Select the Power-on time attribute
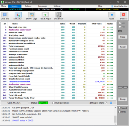Viewport: 129px width, 126px height. [x=58, y=33]
